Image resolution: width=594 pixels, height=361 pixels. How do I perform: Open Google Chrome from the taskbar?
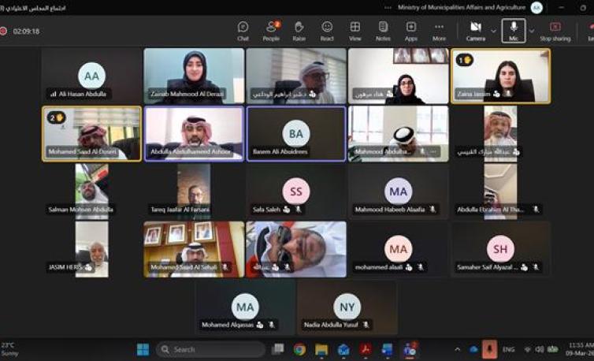[299, 349]
